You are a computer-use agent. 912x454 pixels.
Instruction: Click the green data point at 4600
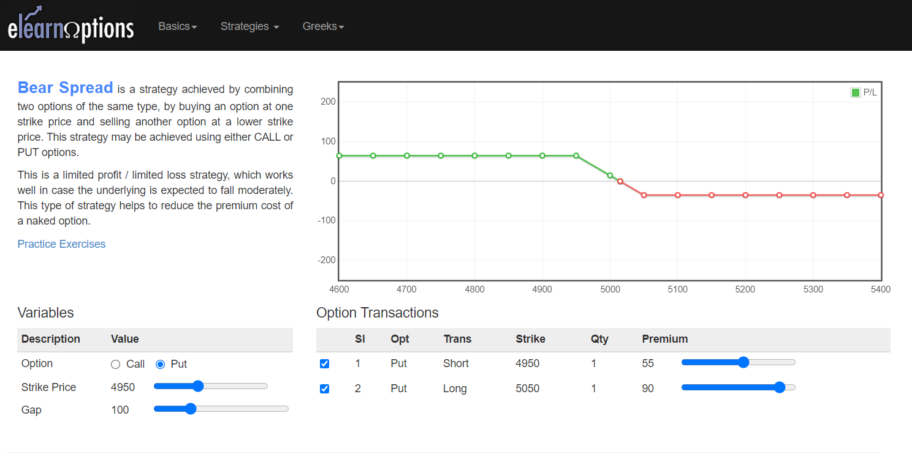(x=339, y=155)
